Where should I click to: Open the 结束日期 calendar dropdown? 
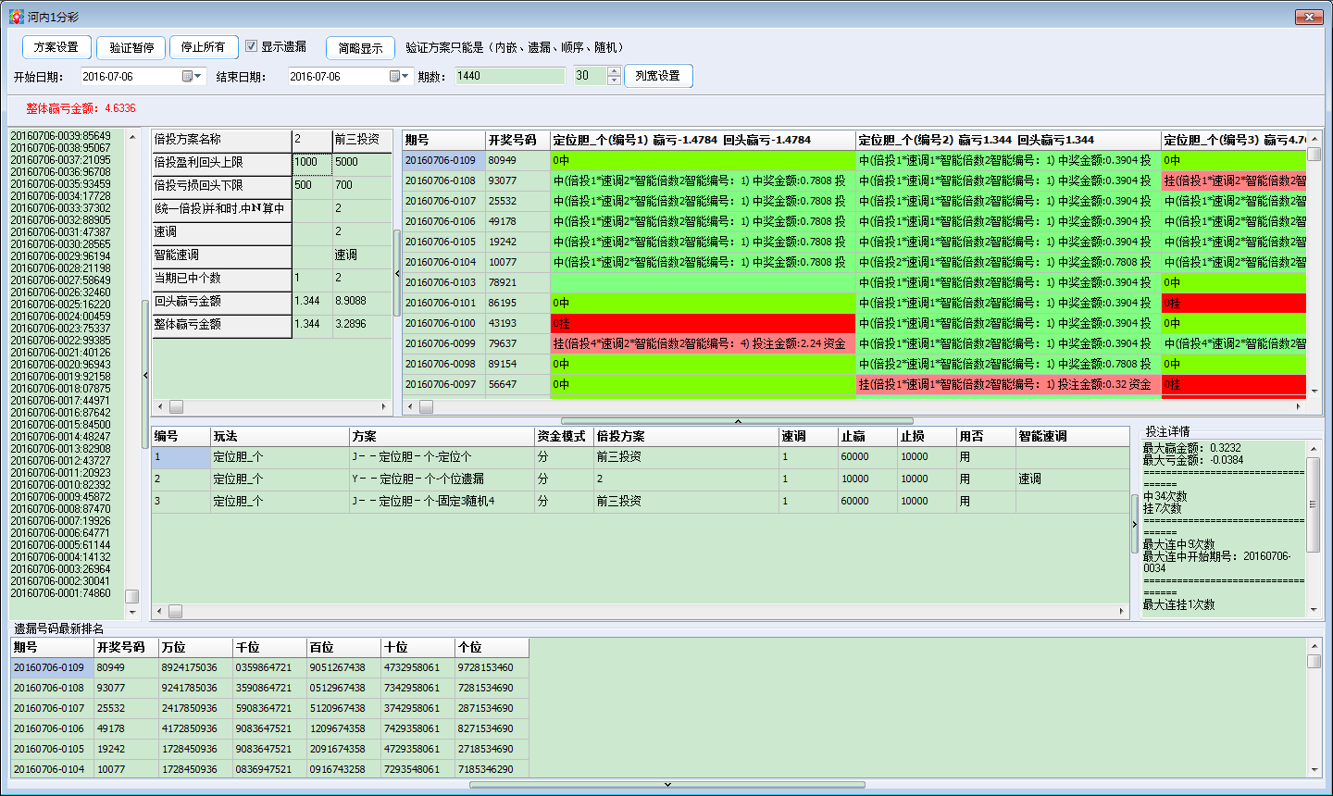click(x=399, y=77)
